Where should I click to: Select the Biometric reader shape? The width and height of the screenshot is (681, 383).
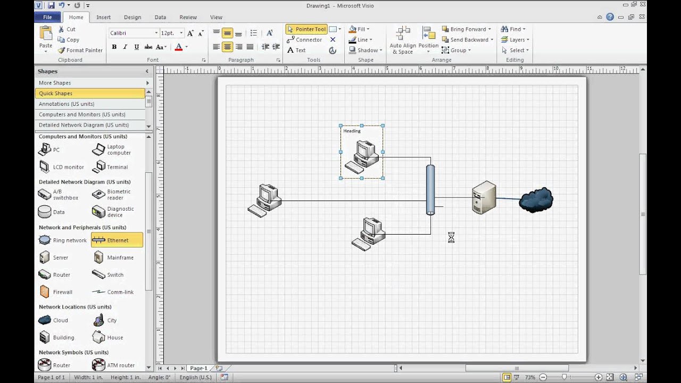[112, 195]
